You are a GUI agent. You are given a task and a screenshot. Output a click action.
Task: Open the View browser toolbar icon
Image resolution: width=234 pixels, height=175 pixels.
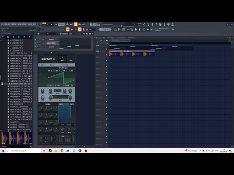pos(132,29)
